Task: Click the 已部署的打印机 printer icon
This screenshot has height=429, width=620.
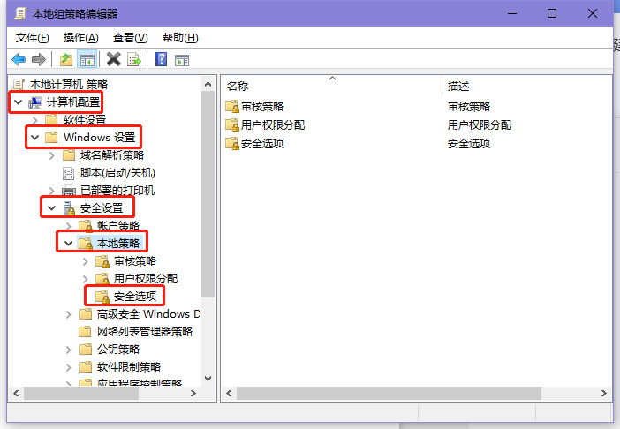Action: coord(69,191)
